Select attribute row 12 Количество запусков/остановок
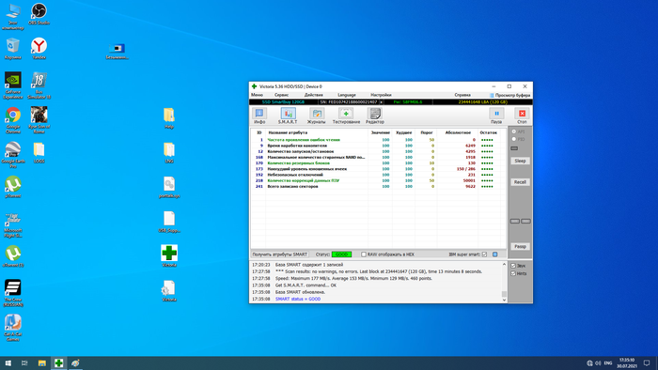 point(378,151)
